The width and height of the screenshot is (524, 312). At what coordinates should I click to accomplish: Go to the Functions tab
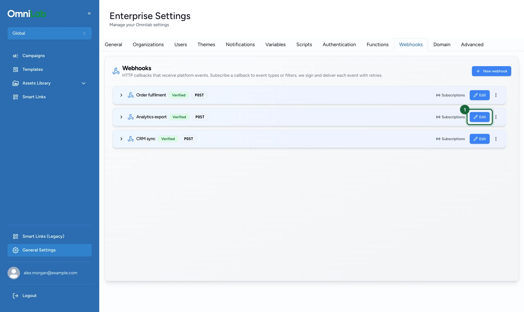click(x=378, y=45)
